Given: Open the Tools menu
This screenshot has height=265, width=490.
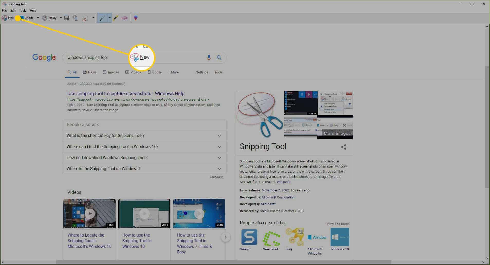Looking at the screenshot, I should click(x=23, y=11).
